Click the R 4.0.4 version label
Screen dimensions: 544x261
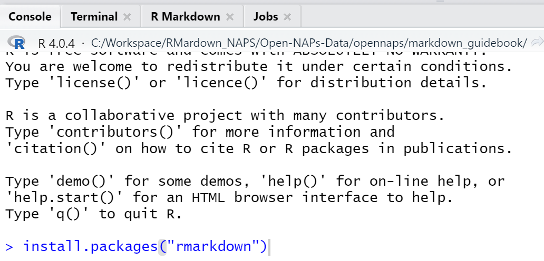[56, 43]
